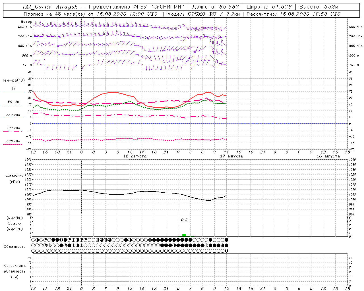
Task: Click the rAl_Gorno-Altaysk station title
Action: pyautogui.click(x=50, y=7)
